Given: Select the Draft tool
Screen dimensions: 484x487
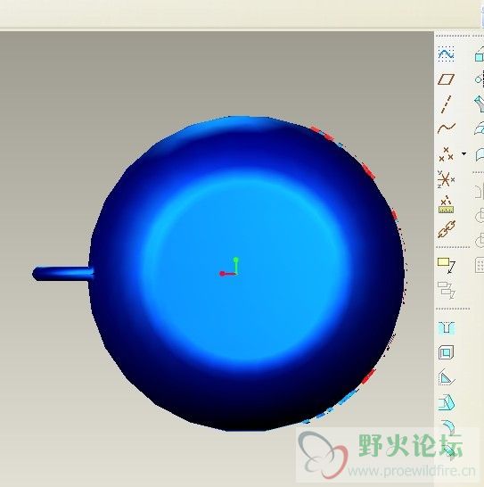Looking at the screenshot, I should point(447,403).
